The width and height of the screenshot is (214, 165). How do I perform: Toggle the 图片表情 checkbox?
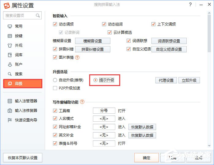(x=55, y=57)
